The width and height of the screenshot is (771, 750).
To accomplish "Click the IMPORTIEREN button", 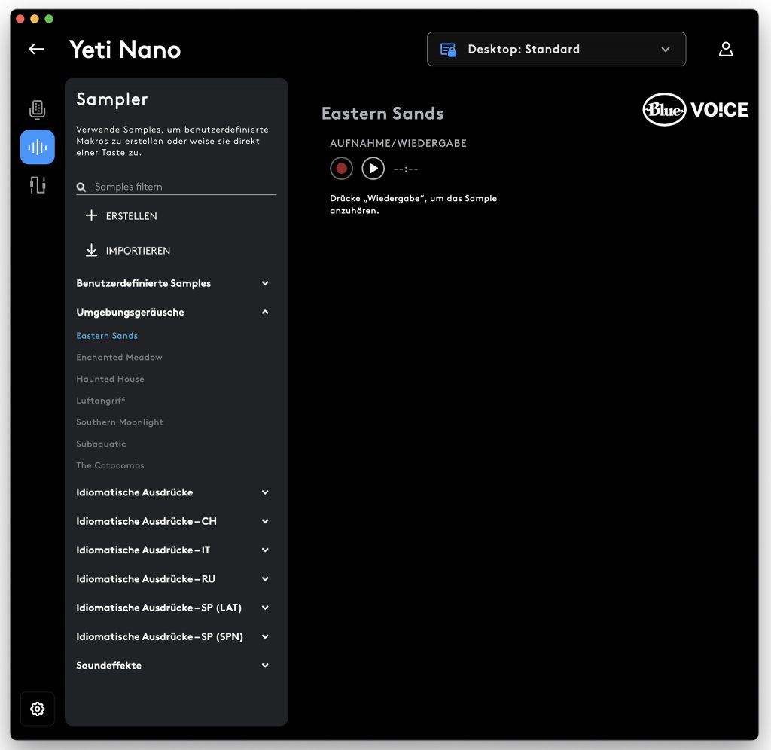I will (x=128, y=250).
